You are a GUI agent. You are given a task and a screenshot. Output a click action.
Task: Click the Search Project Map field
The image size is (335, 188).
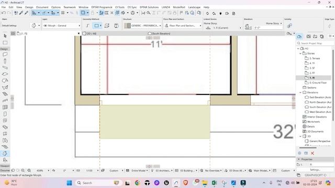pos(315,43)
